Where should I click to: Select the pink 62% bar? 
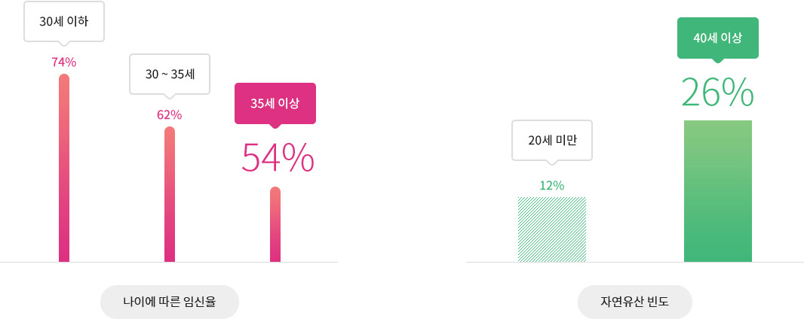[170, 194]
